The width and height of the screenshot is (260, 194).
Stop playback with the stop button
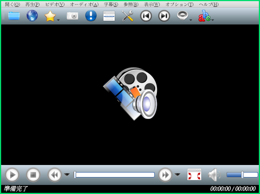(x=33, y=175)
